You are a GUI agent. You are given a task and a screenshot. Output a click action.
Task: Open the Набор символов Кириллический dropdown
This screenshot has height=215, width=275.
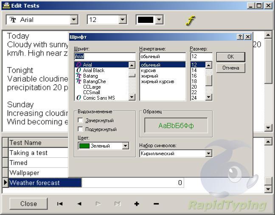208,154
